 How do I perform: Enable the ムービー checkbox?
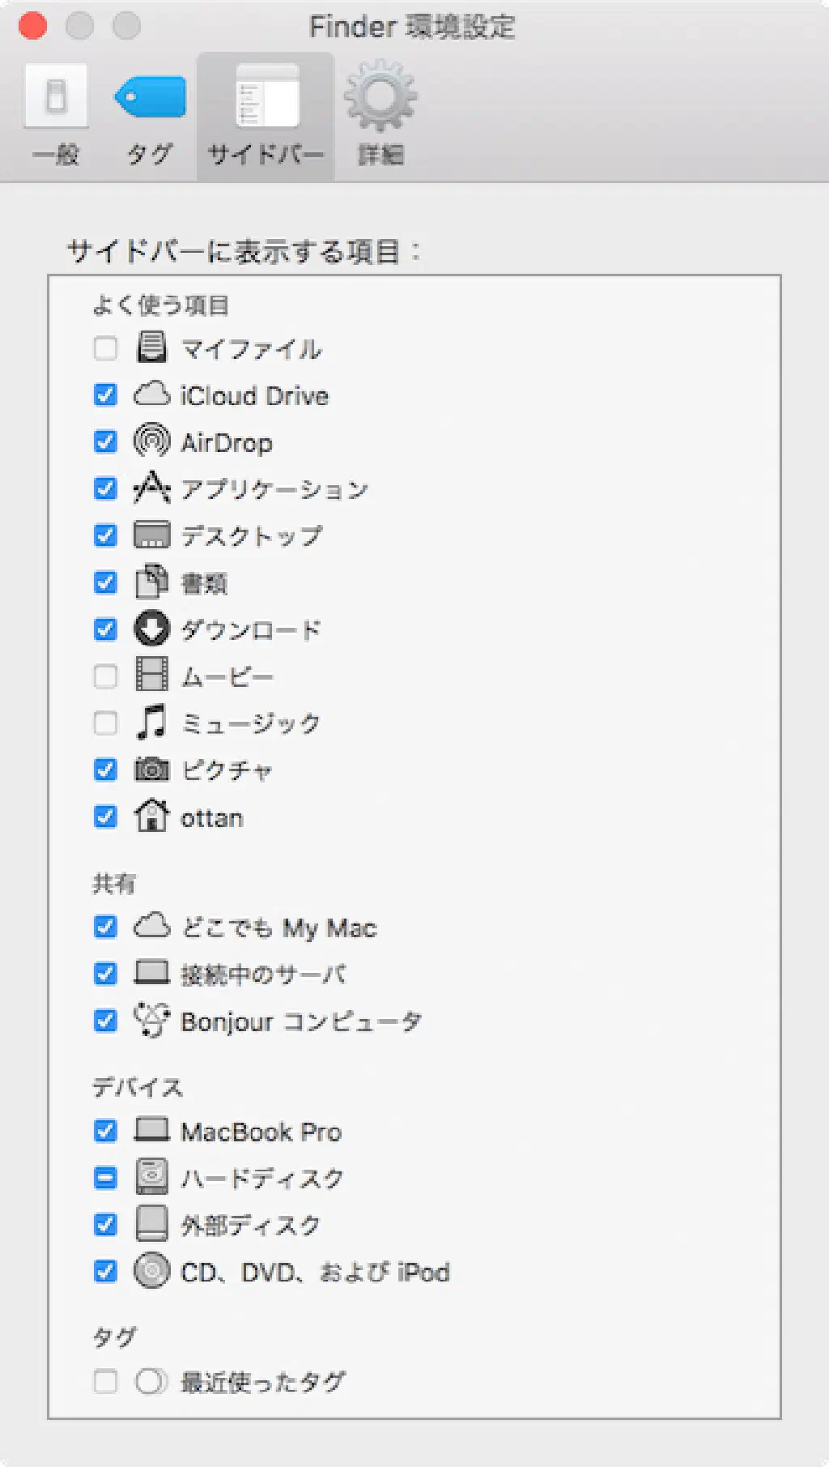[x=105, y=676]
